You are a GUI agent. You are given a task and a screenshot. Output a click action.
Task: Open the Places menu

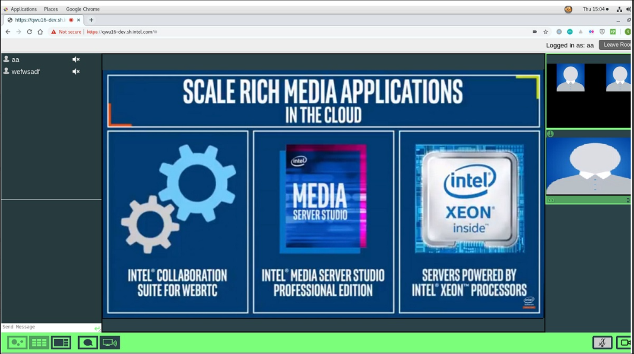click(x=51, y=9)
